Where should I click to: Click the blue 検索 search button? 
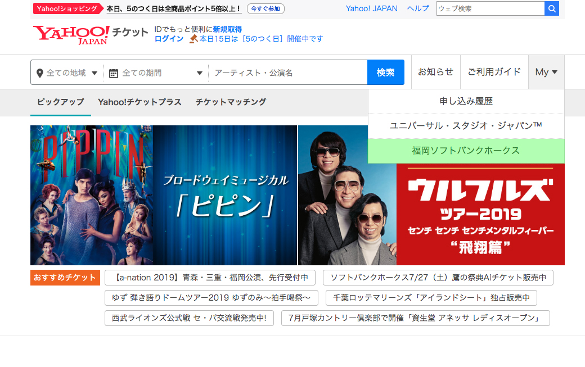click(386, 73)
